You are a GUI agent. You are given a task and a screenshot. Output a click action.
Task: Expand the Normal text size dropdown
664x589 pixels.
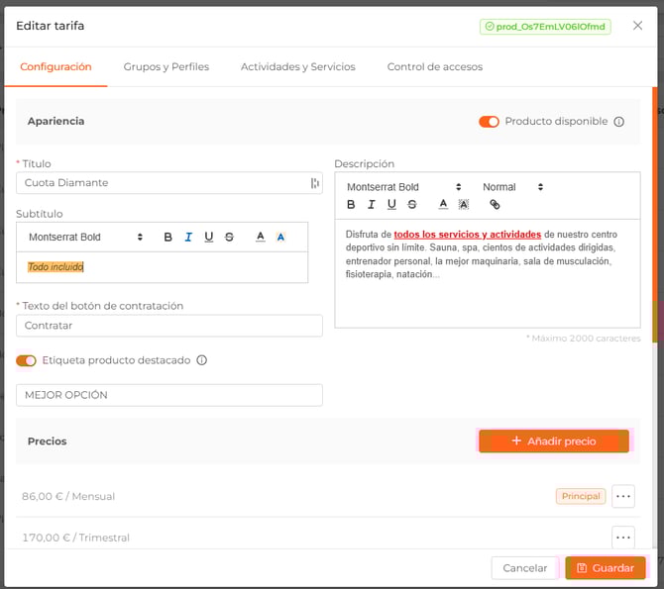click(512, 187)
